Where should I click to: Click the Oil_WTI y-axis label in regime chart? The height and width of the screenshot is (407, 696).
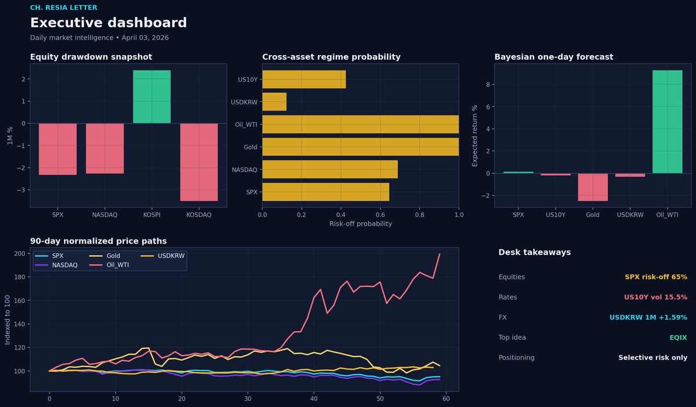[245, 125]
